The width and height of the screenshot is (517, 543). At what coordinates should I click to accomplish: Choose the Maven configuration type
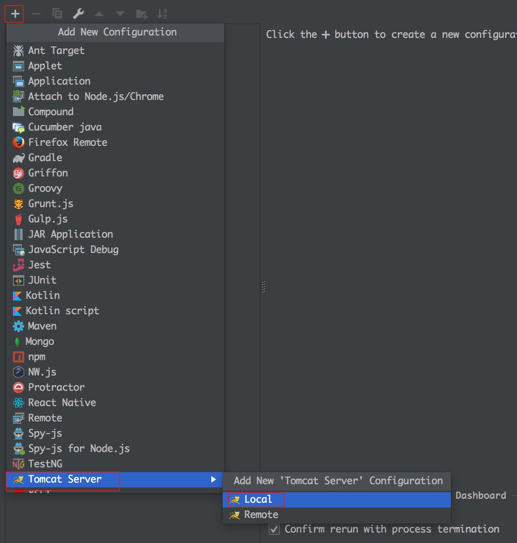coord(42,326)
